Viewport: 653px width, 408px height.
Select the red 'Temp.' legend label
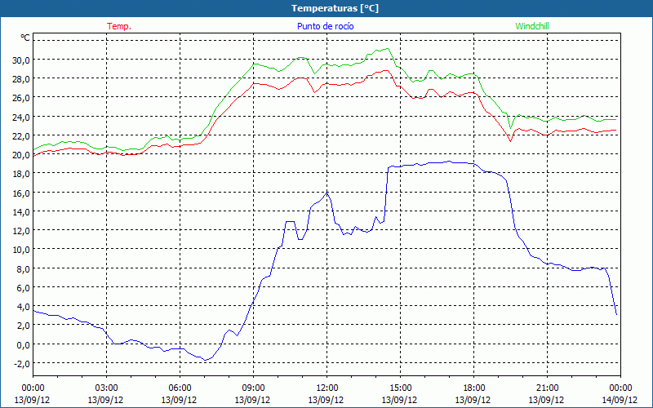[119, 26]
